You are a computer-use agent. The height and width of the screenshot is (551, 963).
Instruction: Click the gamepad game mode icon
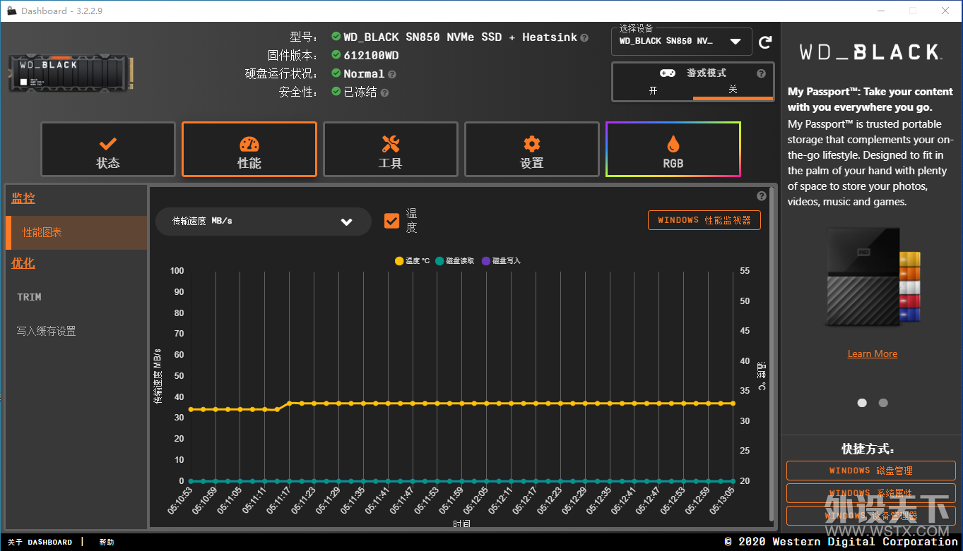click(667, 73)
